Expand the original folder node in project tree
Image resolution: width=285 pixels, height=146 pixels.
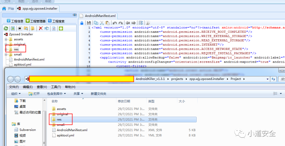point(6,44)
